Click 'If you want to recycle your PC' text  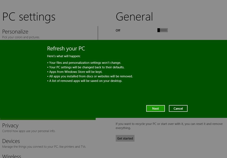coord(169,126)
